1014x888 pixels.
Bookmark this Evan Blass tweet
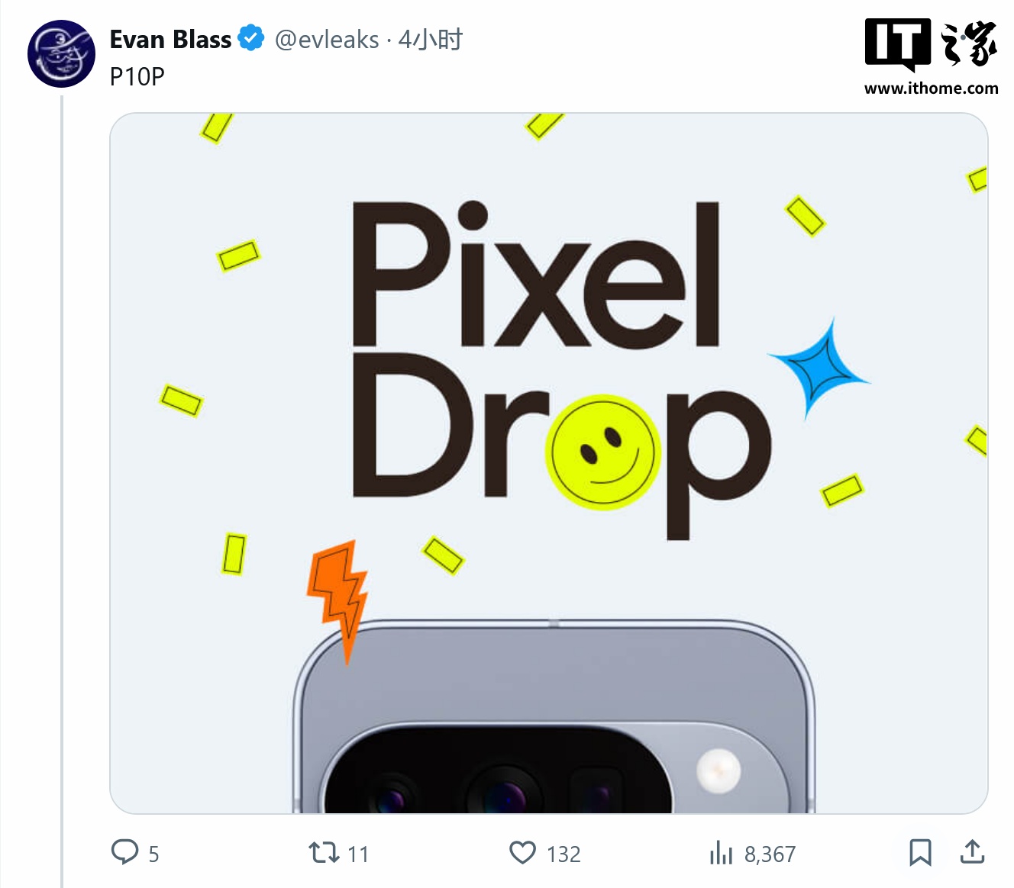click(920, 852)
